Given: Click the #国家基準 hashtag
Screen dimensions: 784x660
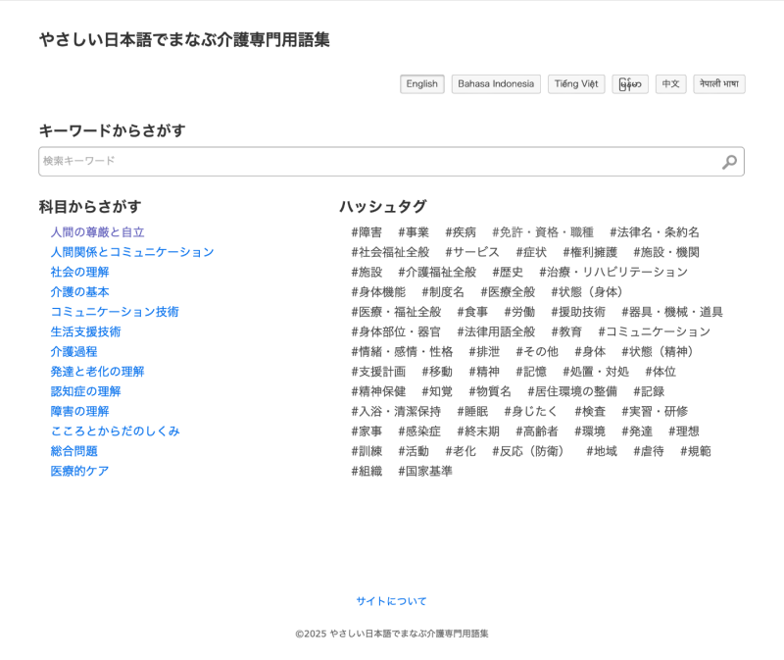Looking at the screenshot, I should (425, 471).
